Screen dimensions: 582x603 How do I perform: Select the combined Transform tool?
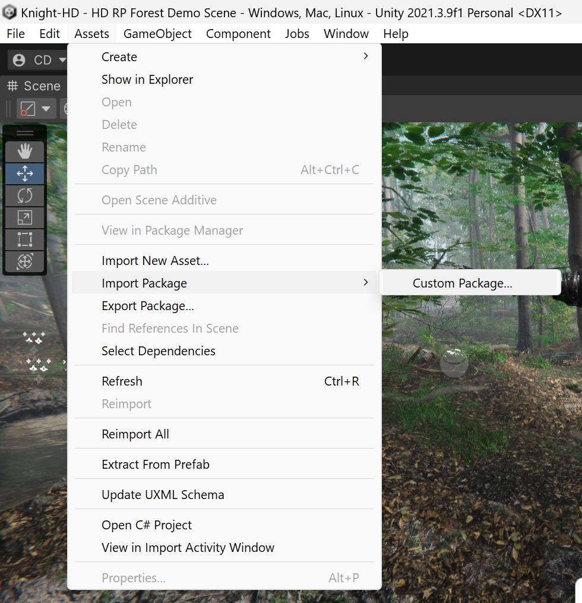[24, 261]
